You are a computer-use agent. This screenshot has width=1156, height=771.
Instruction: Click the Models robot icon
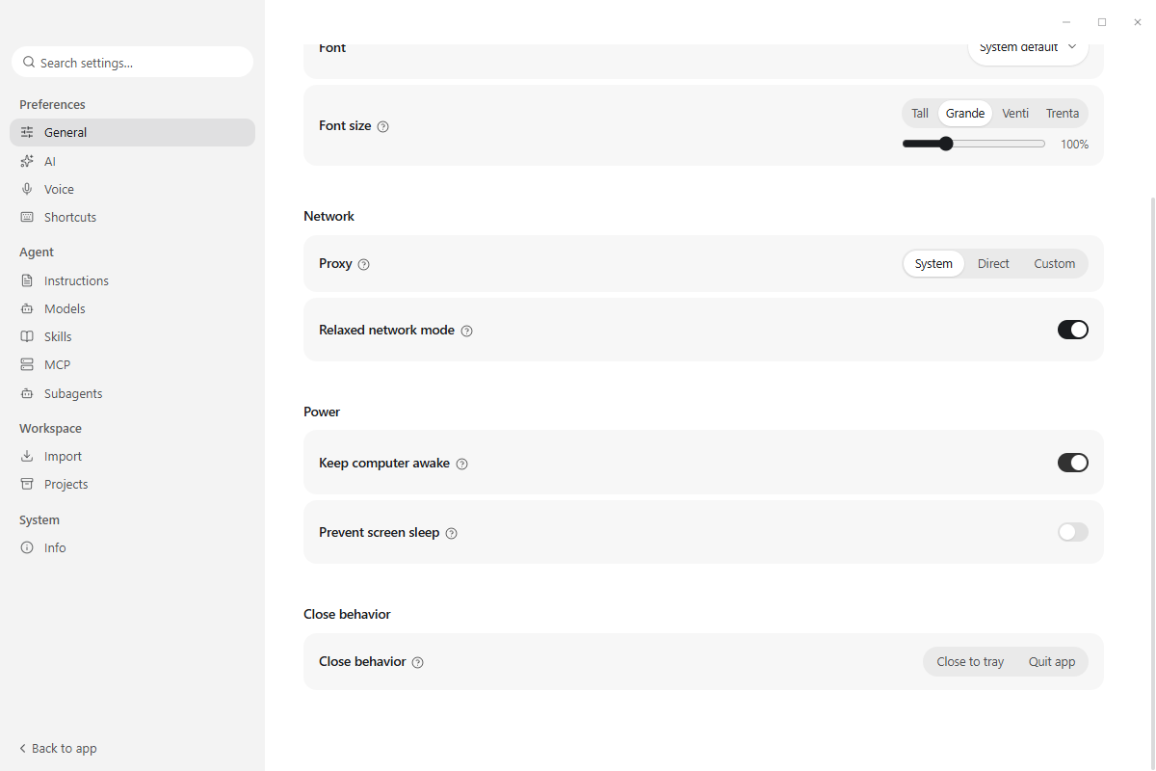(x=27, y=308)
